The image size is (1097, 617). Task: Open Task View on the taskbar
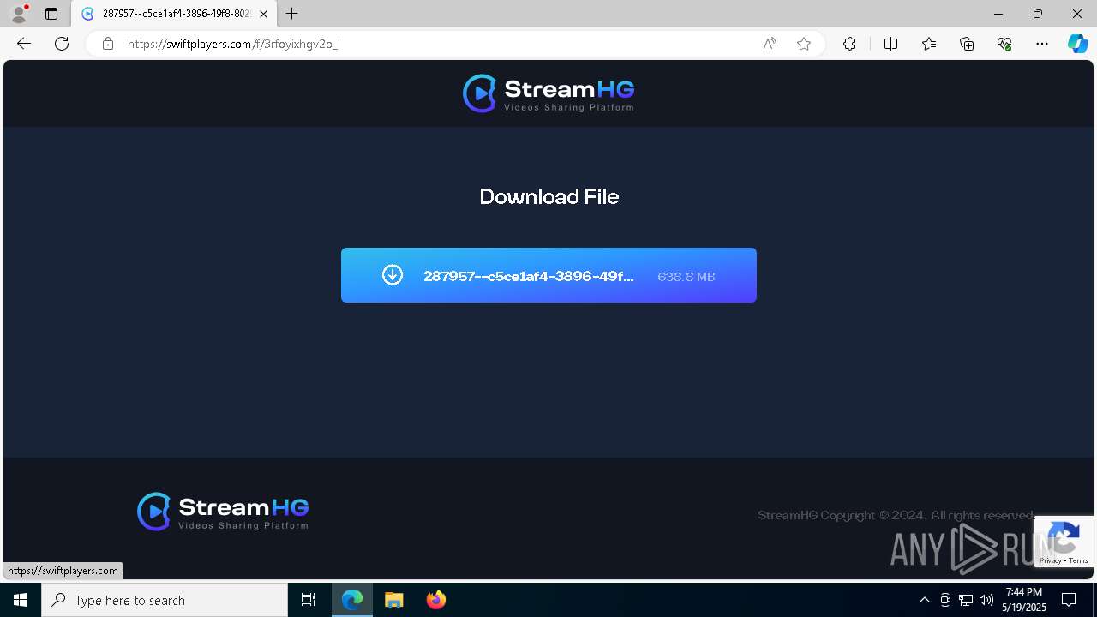[309, 600]
